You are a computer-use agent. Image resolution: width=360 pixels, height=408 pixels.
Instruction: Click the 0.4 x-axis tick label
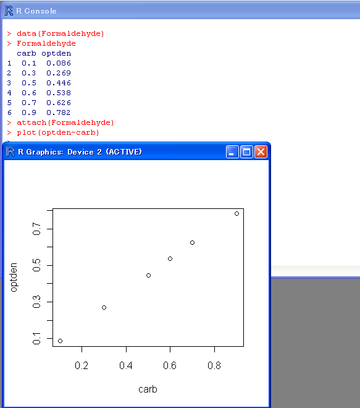pyautogui.click(x=126, y=365)
